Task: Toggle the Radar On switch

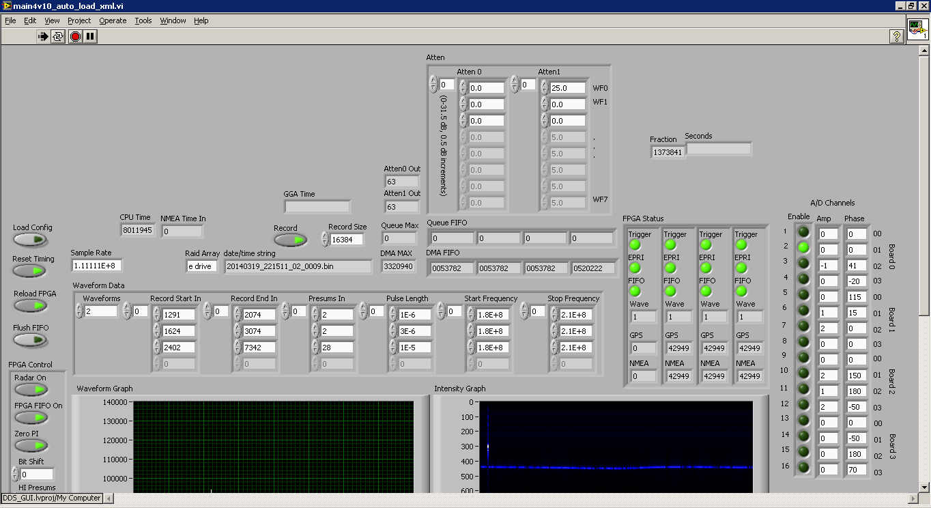Action: (30, 390)
